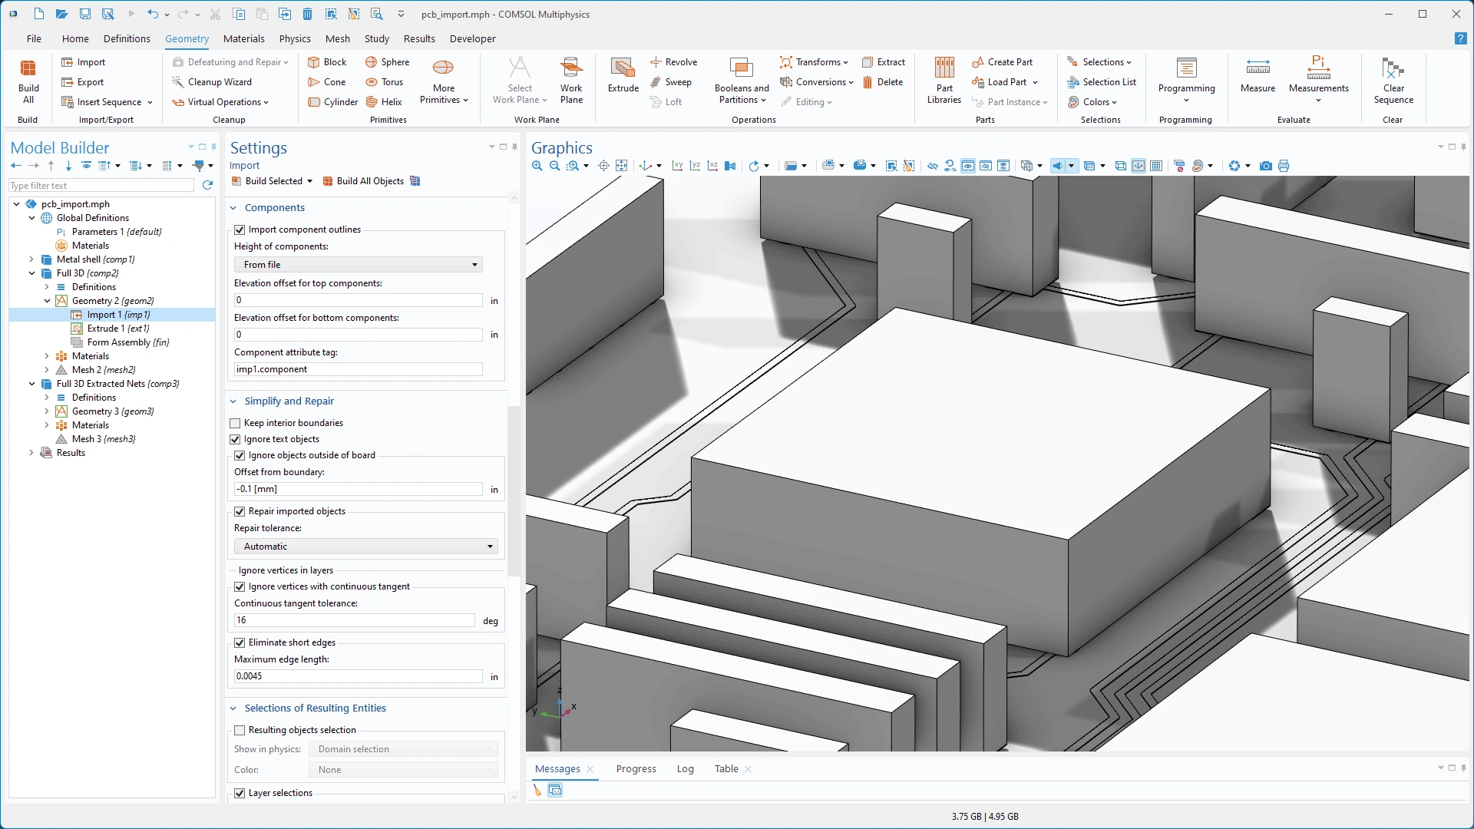1474x829 pixels.
Task: Open Repair tolerance Automatic dropdown
Action: [x=365, y=547]
